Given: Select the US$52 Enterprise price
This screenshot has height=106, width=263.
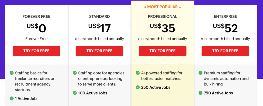Looking at the screenshot, I should click(x=225, y=28).
